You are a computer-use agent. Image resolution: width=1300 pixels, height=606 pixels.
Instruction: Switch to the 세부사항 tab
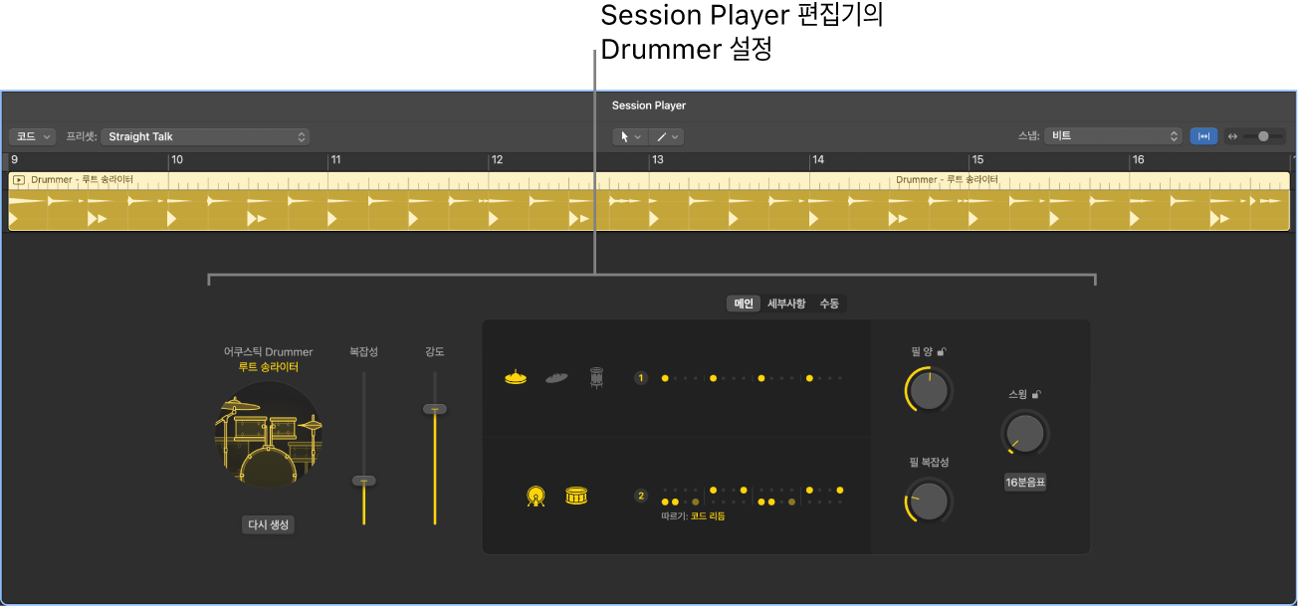tap(786, 303)
